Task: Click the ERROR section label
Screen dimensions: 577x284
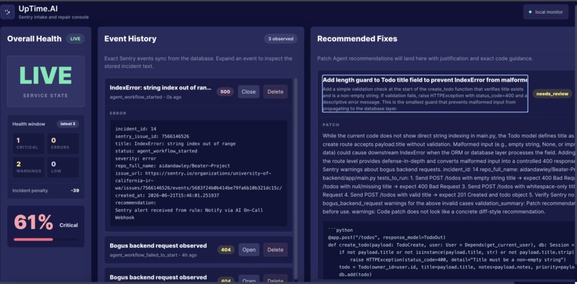Action: [x=117, y=113]
